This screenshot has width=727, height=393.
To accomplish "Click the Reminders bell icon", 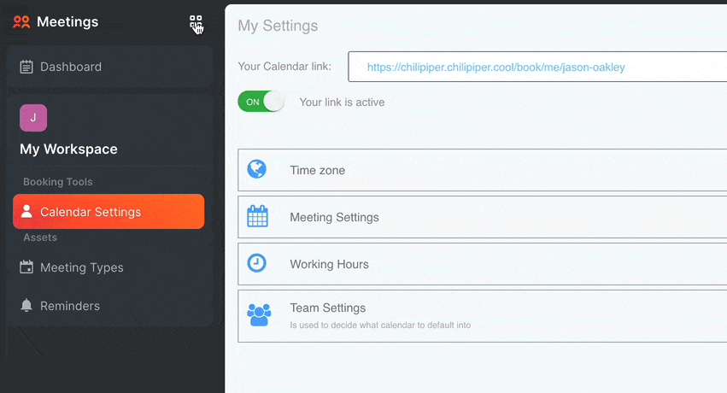I will [26, 305].
